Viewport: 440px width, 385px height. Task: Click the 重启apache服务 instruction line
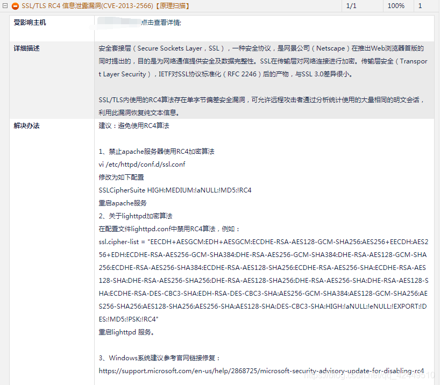coord(122,203)
